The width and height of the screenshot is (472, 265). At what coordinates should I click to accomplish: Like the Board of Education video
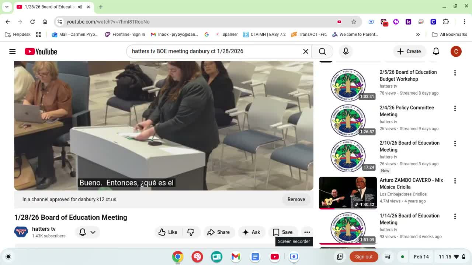[168, 232]
